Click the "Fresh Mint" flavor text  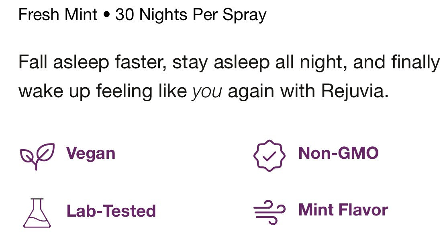[58, 15]
